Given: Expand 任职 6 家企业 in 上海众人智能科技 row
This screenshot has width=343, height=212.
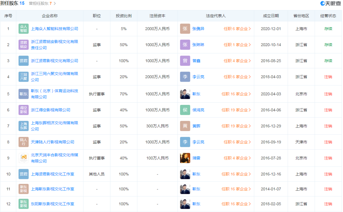Looking at the screenshot, I should [x=237, y=29].
